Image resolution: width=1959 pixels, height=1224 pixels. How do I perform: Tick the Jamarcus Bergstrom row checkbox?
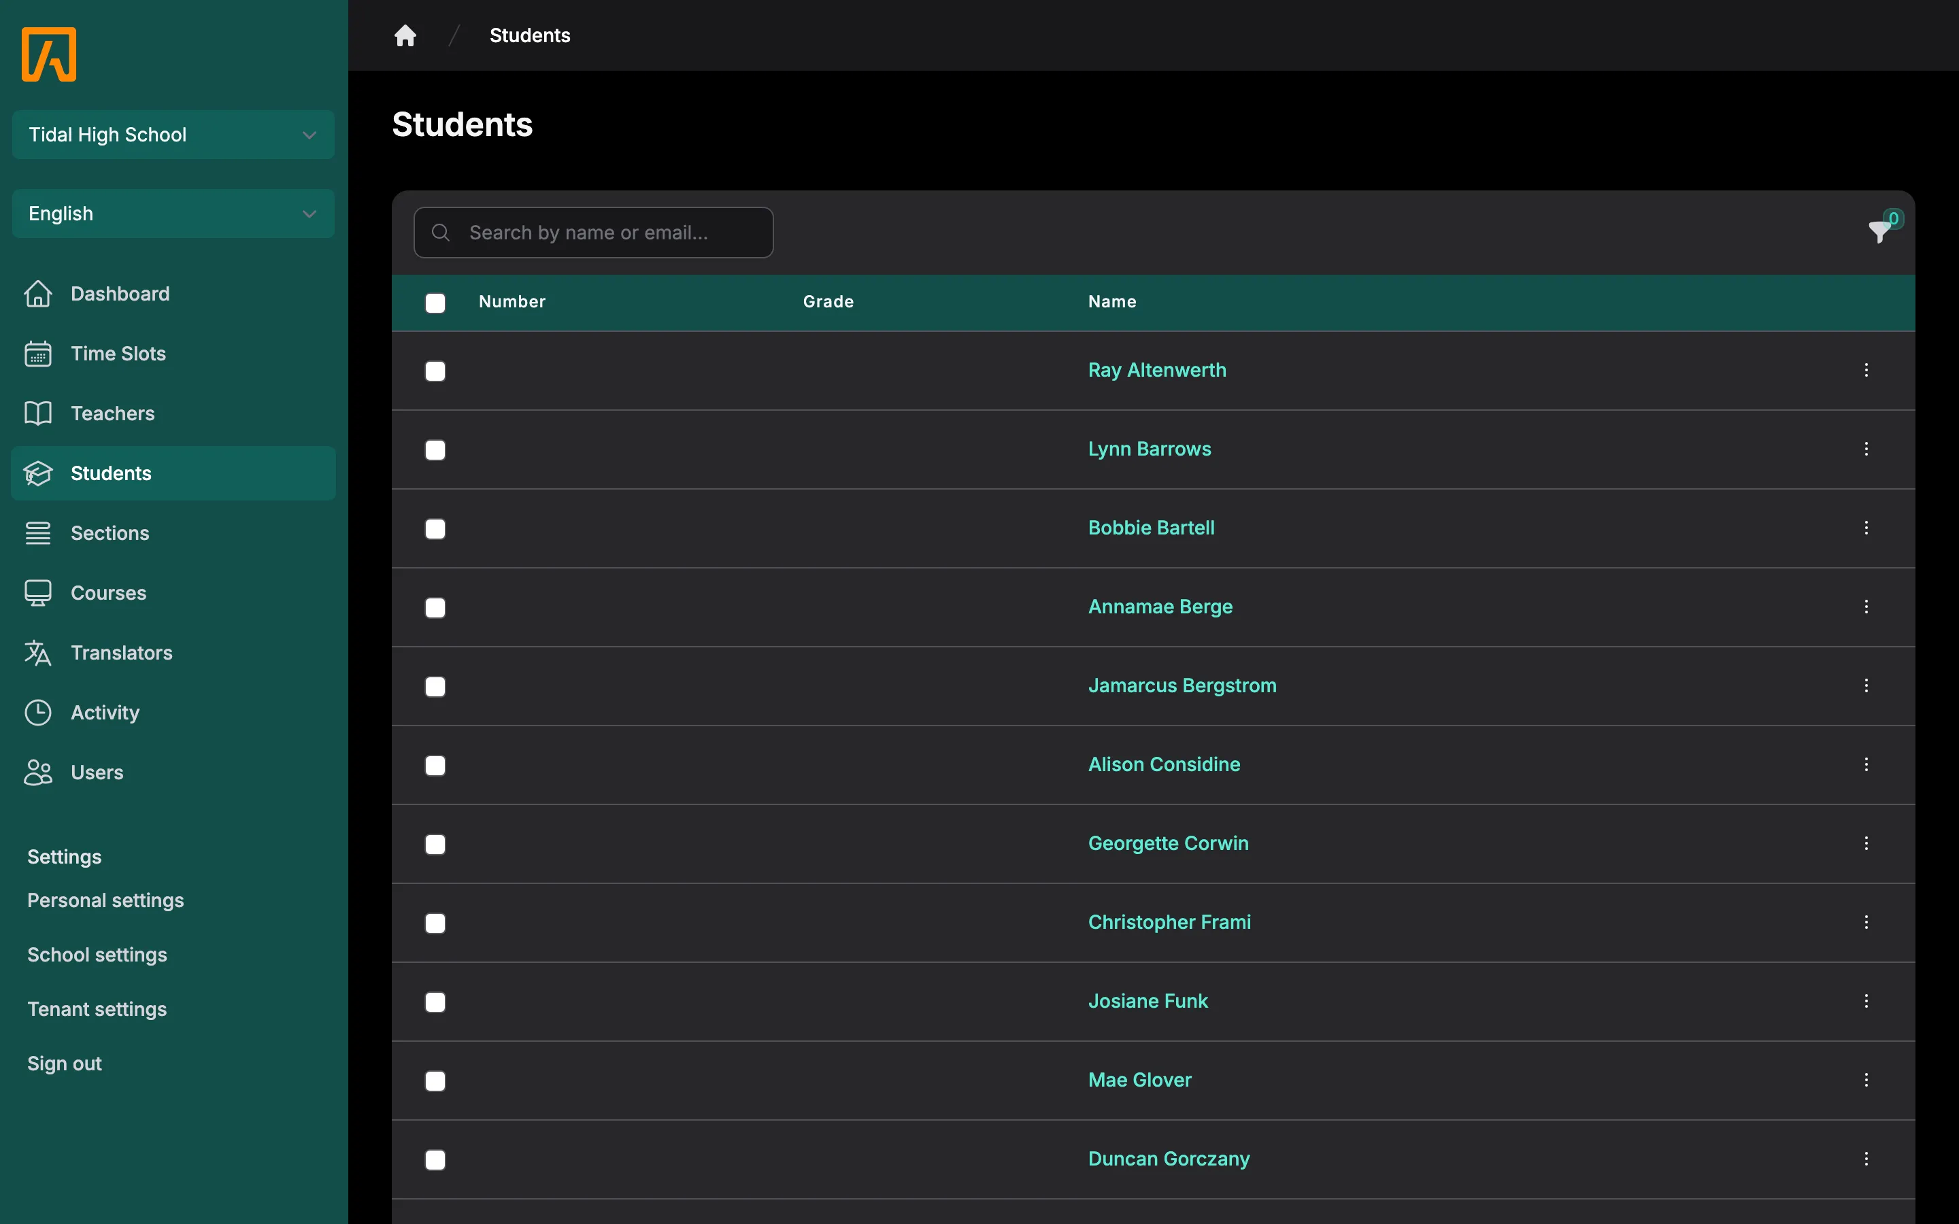pos(435,687)
